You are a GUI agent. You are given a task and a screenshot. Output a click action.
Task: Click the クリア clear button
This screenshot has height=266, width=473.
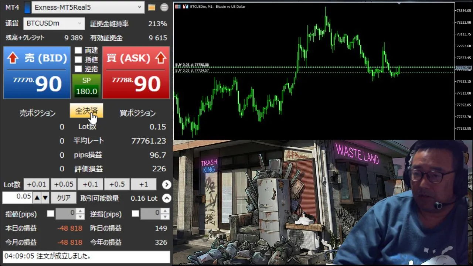64,198
